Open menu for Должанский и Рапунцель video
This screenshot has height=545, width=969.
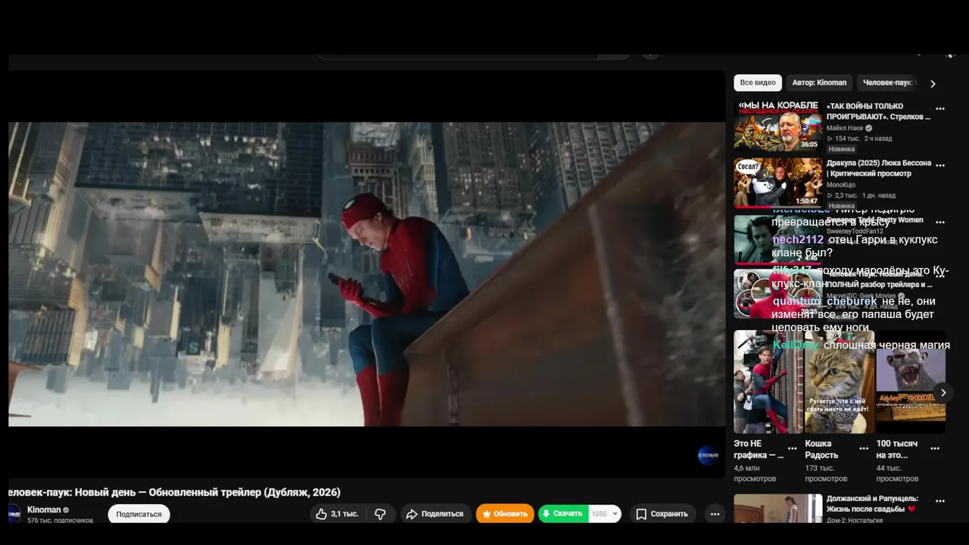coord(940,501)
